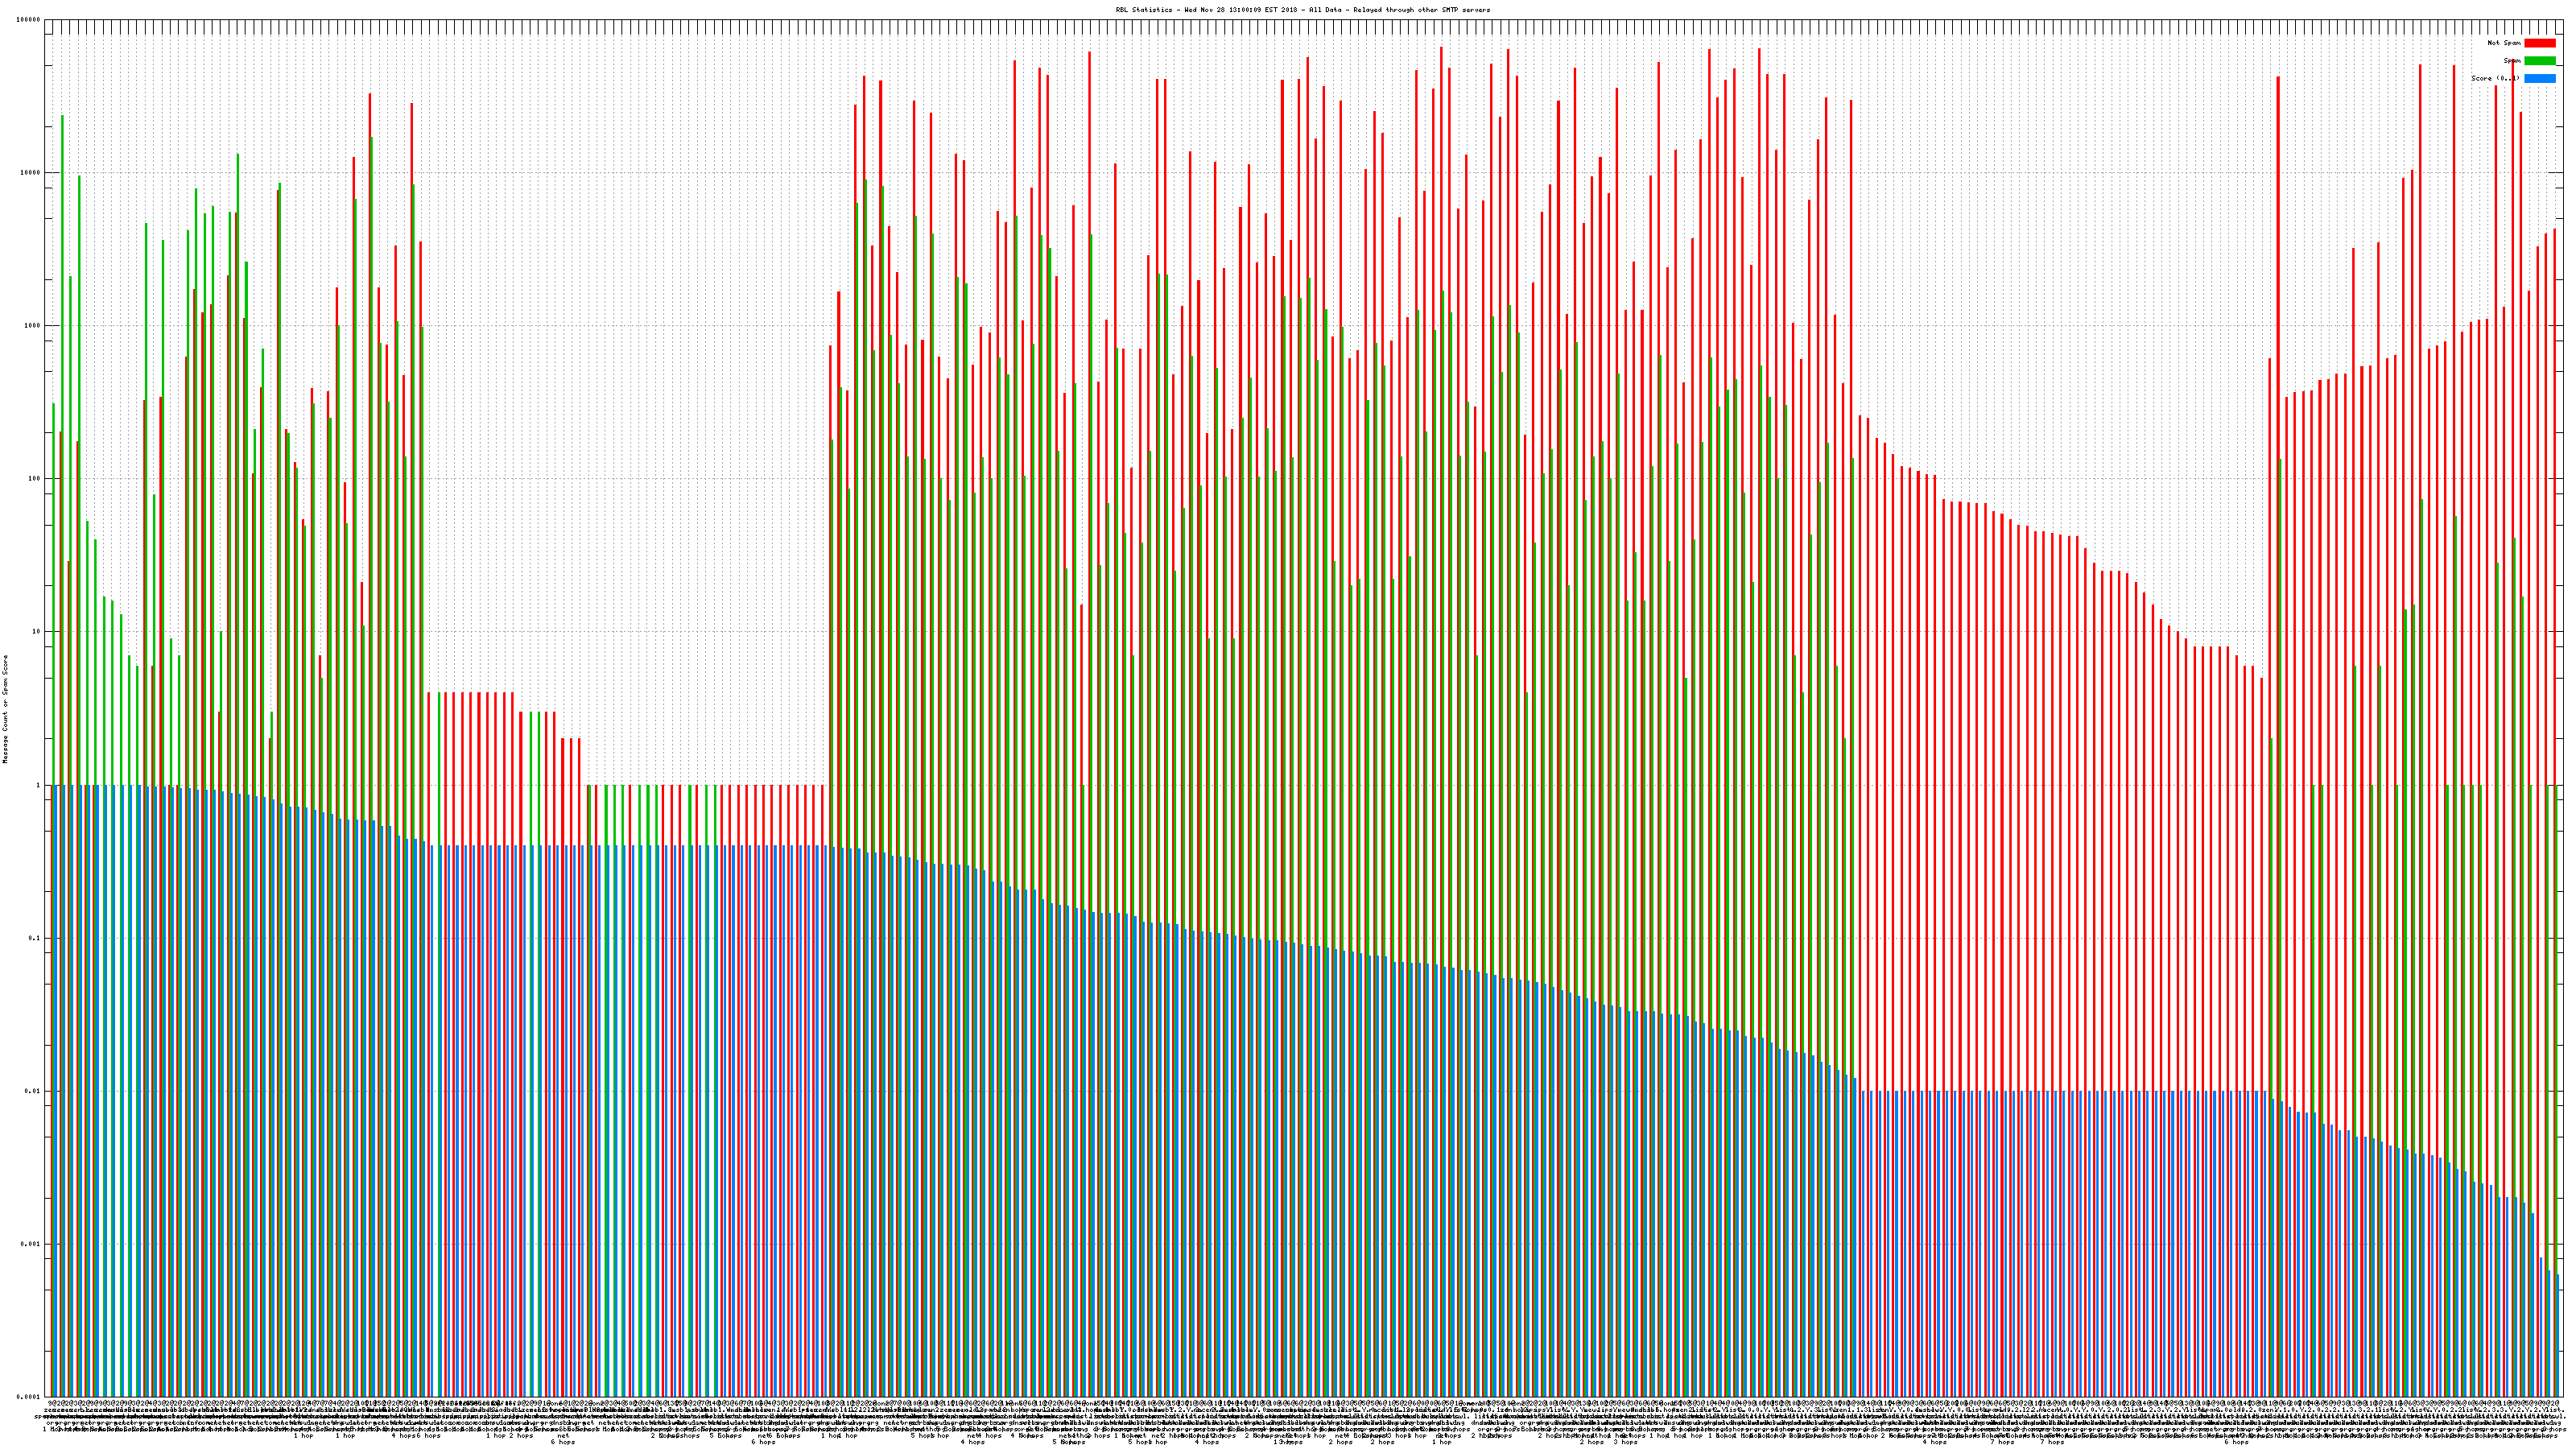Click the 10000 y-axis tick label

coord(31,173)
